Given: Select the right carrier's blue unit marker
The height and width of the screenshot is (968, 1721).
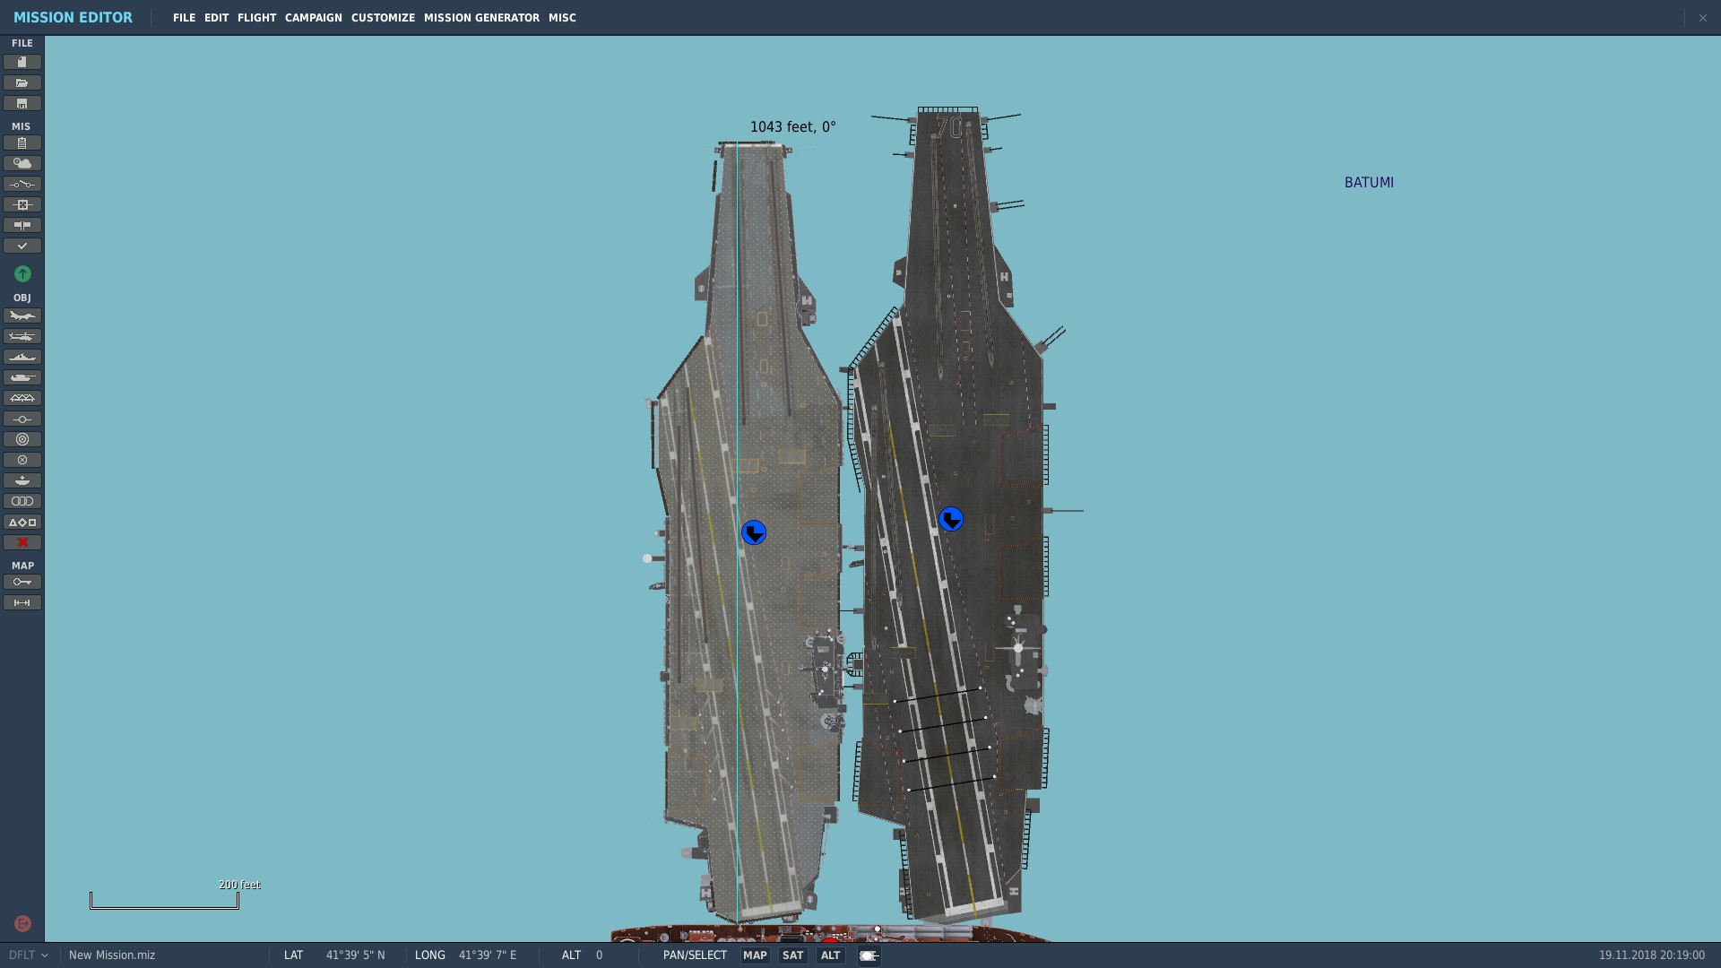Looking at the screenshot, I should tap(951, 519).
